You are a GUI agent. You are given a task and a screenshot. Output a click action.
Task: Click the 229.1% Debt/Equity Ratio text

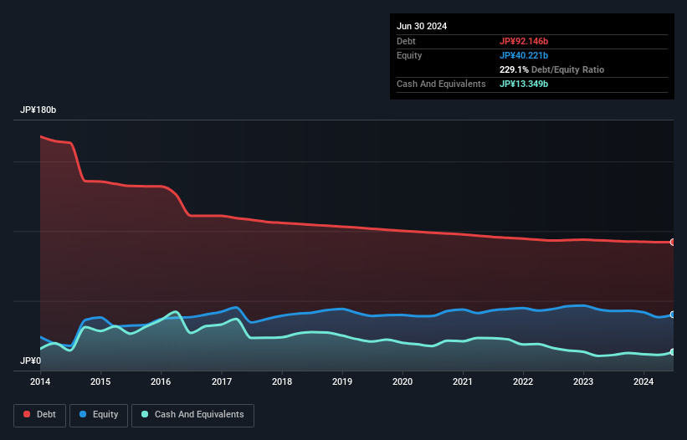pos(551,69)
